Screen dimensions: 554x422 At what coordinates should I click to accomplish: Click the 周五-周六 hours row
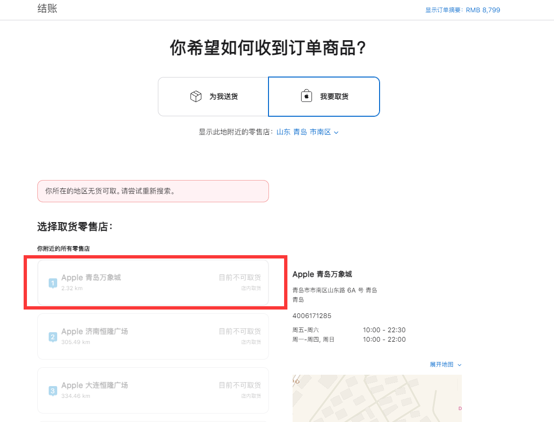(x=349, y=330)
